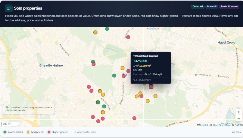Click the yellow pin at the map's top

[95, 32]
